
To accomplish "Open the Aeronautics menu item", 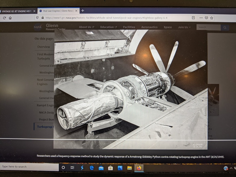I will [x=149, y=27].
